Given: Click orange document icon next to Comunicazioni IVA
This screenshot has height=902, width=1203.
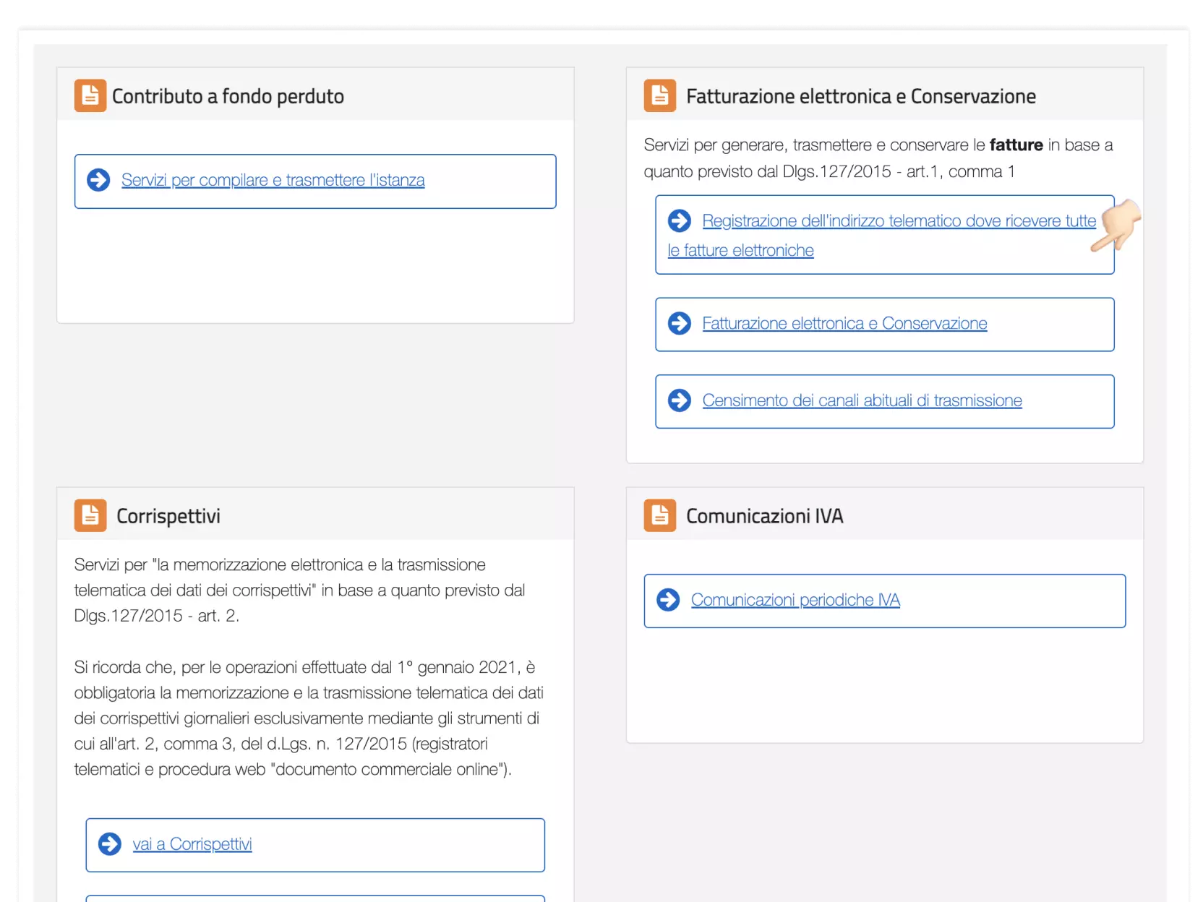Looking at the screenshot, I should [660, 515].
